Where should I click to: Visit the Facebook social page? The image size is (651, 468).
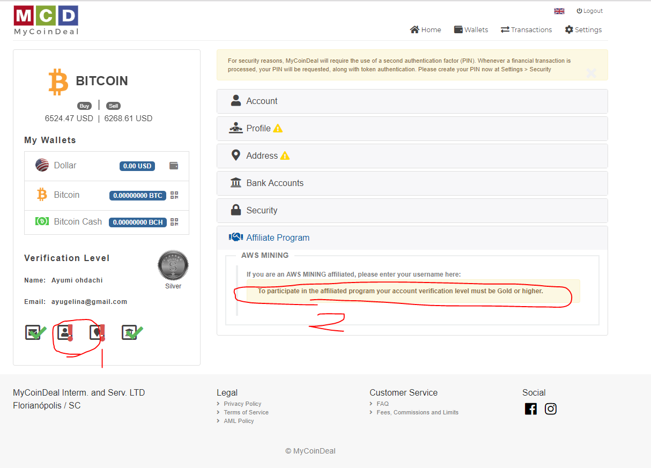(530, 409)
